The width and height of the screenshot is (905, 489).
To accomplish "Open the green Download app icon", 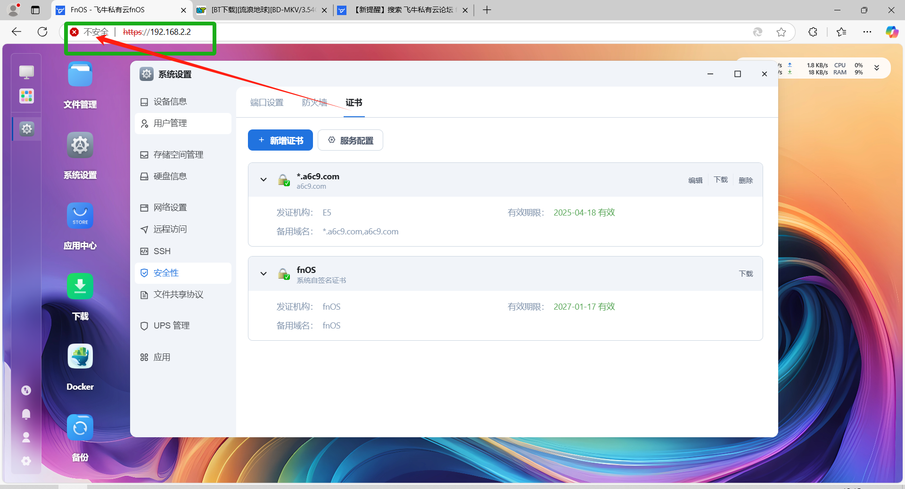I will coord(80,286).
